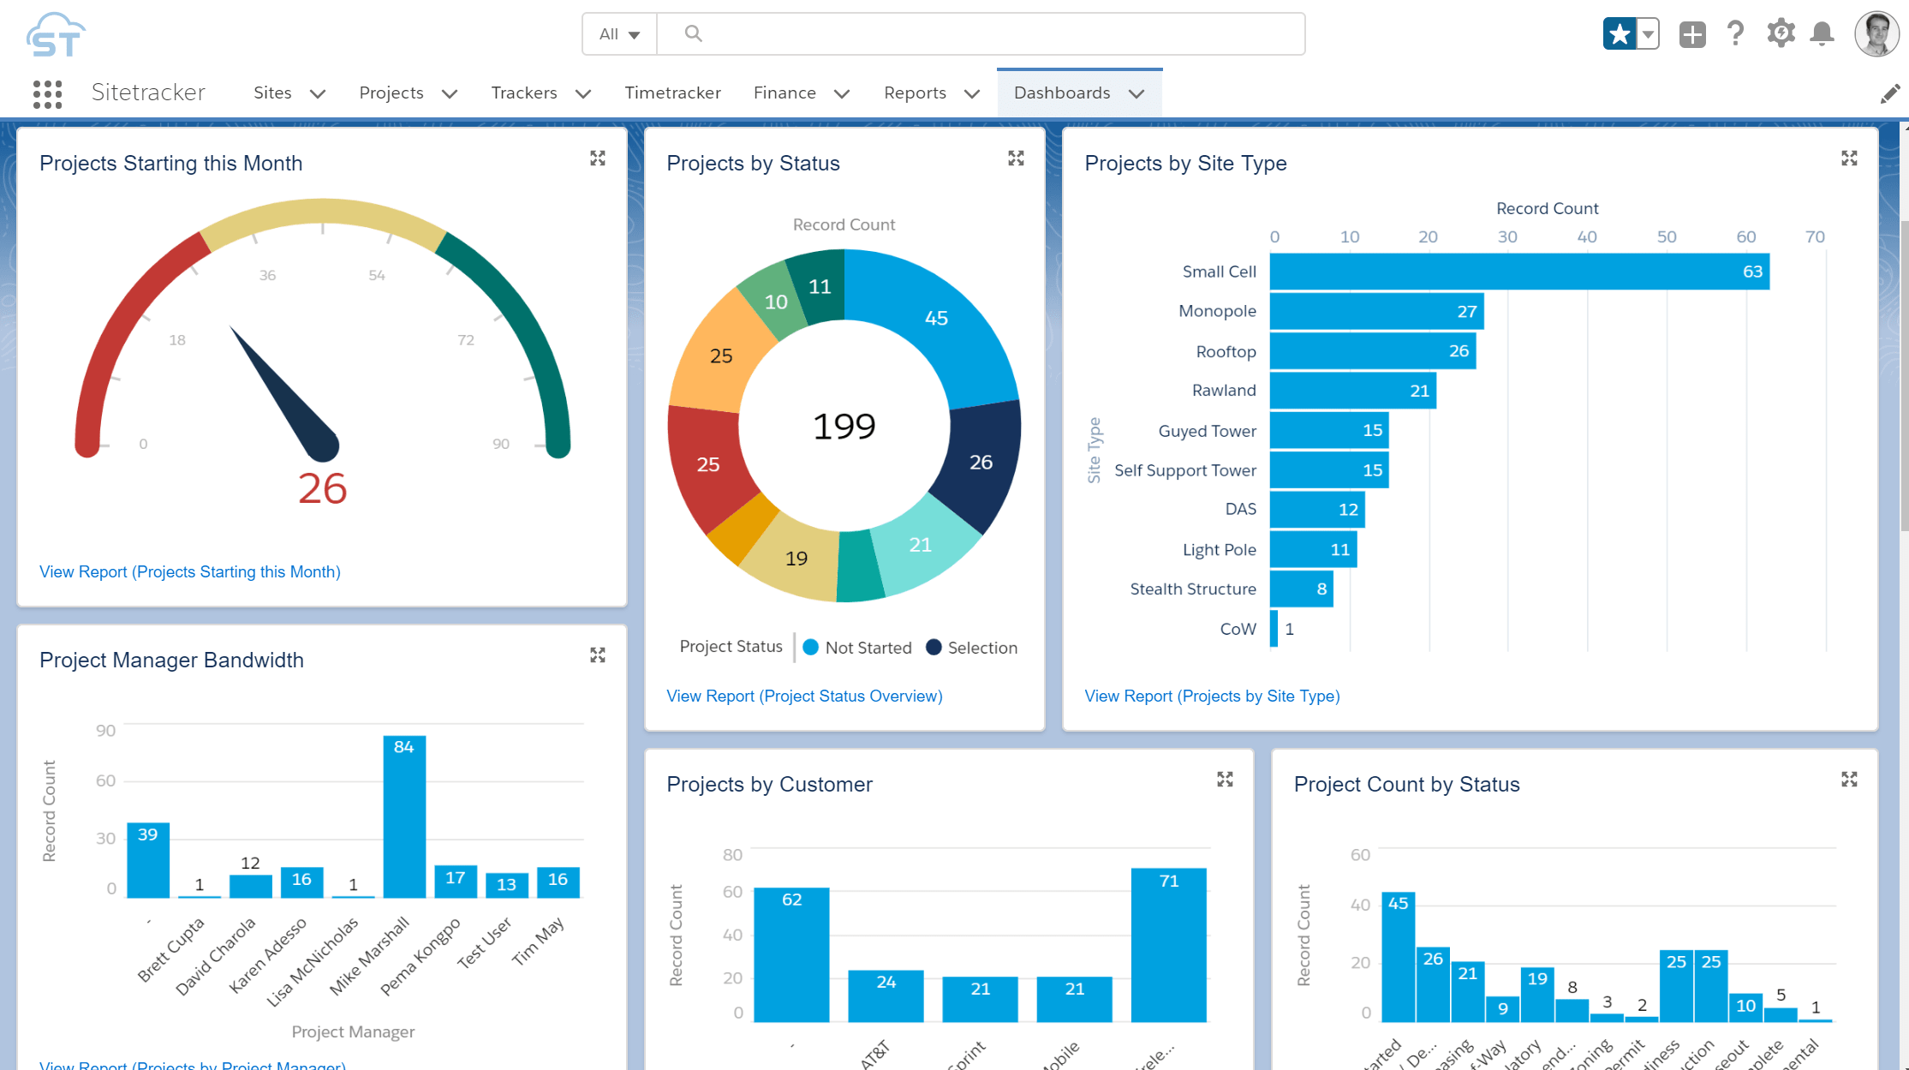The height and width of the screenshot is (1070, 1909).
Task: Expand the Project Manager Bandwidth widget to fullscreen
Action: point(598,655)
